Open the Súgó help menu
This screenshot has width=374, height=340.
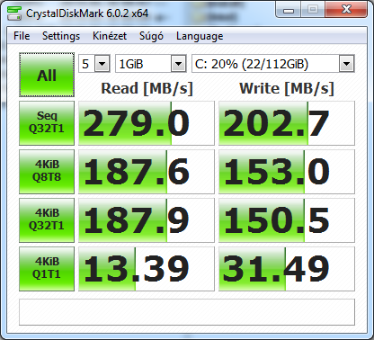click(151, 36)
